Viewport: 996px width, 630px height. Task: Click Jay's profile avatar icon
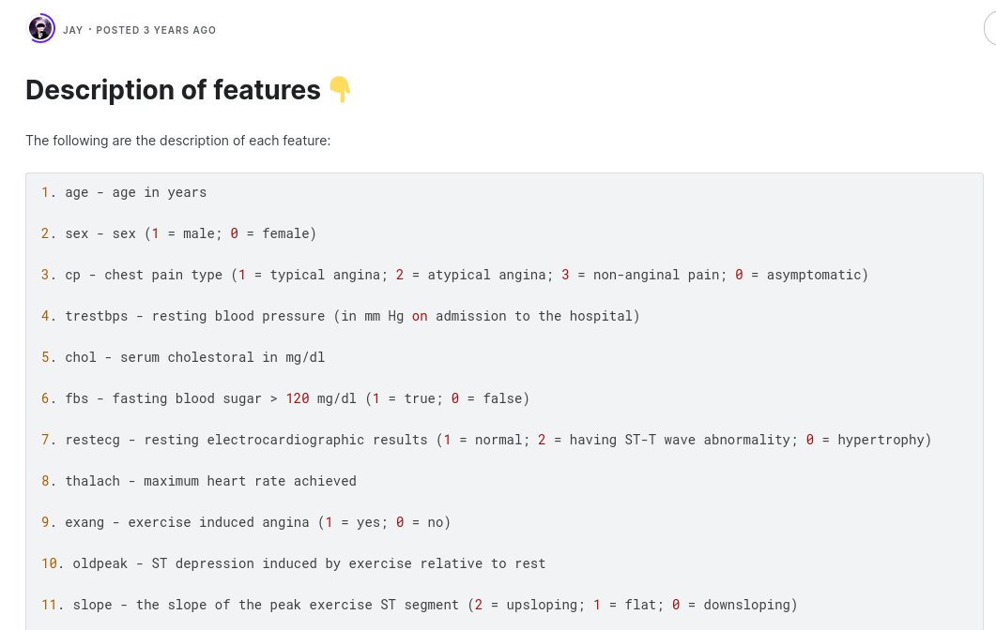pyautogui.click(x=41, y=29)
